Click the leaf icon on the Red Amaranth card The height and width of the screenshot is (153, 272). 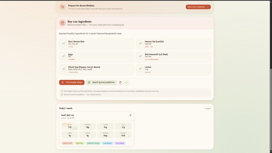click(140, 56)
